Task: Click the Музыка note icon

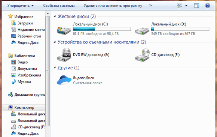Action: pos(13,81)
